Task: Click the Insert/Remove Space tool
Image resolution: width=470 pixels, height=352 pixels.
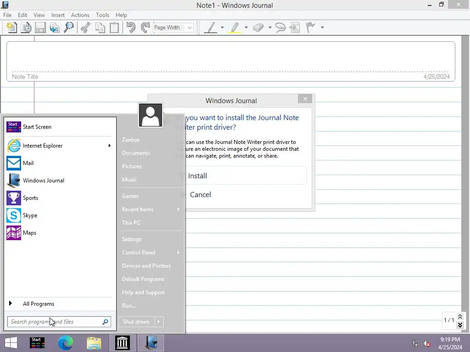Action: (295, 27)
